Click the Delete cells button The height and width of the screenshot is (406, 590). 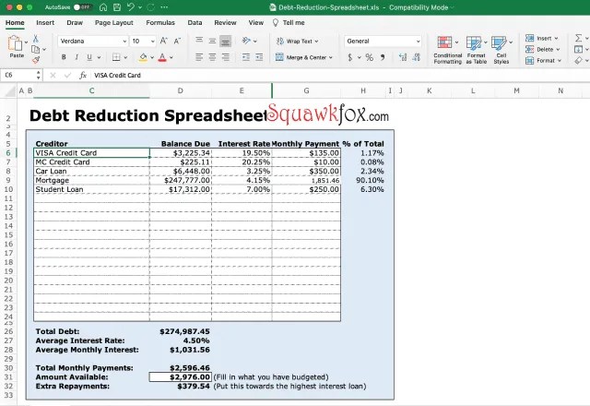(543, 49)
